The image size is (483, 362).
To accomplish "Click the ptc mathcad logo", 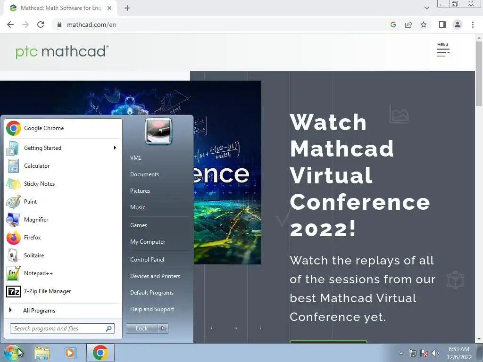I will pyautogui.click(x=62, y=51).
